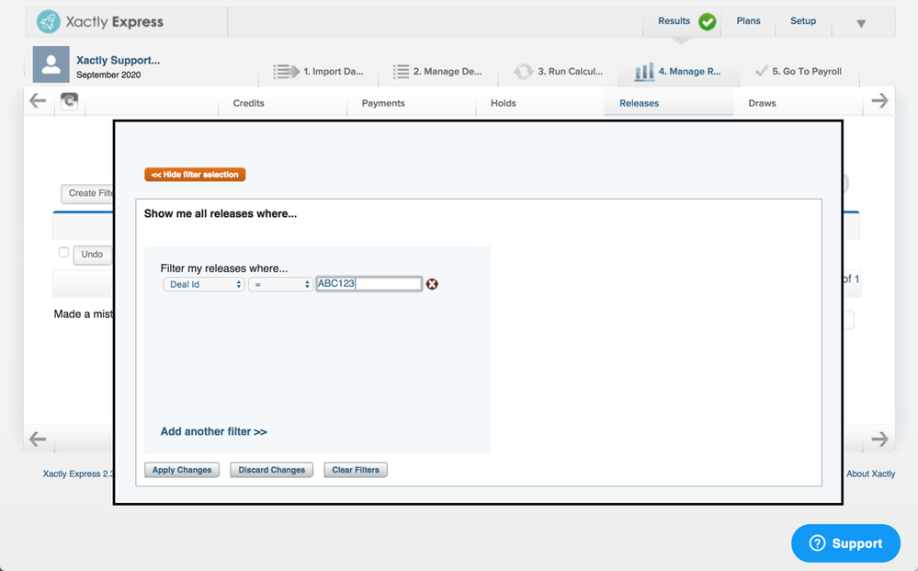Viewport: 918px width, 571px height.
Task: Go to step 1 Import Data
Action: tap(334, 72)
